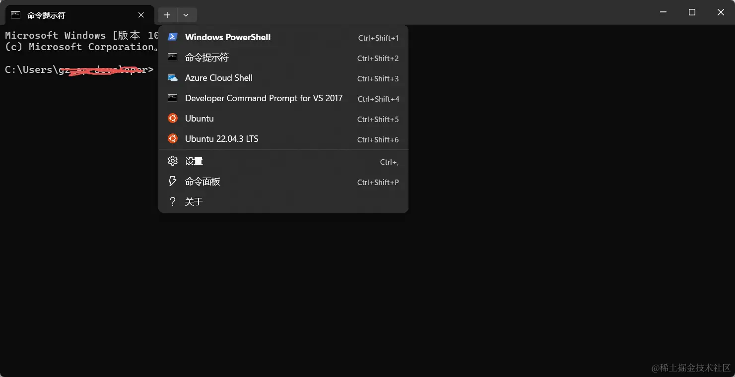Minimize the terminal window
Viewport: 735px width, 377px height.
pos(663,12)
